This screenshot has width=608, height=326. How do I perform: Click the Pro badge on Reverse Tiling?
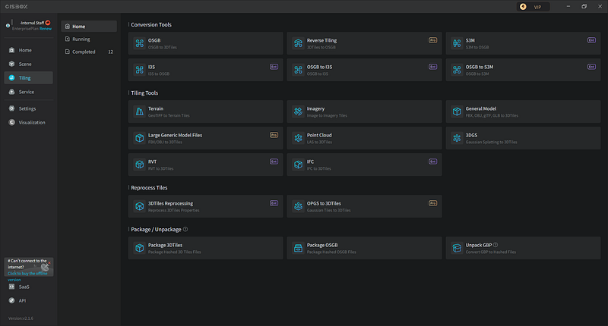point(432,40)
